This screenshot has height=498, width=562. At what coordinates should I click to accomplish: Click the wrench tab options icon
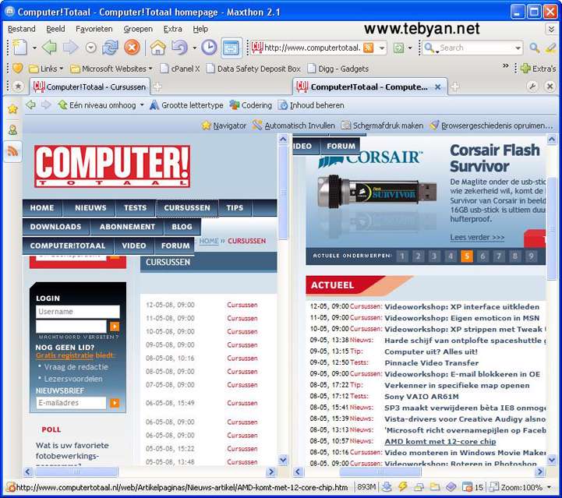coord(532,87)
